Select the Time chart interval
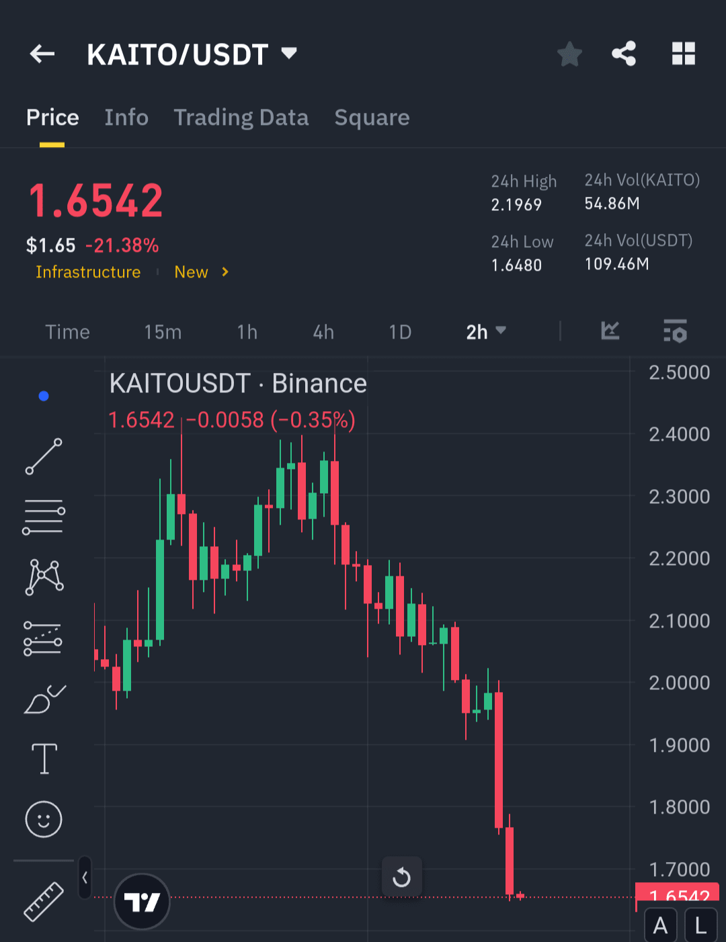Viewport: 726px width, 942px height. tap(67, 332)
